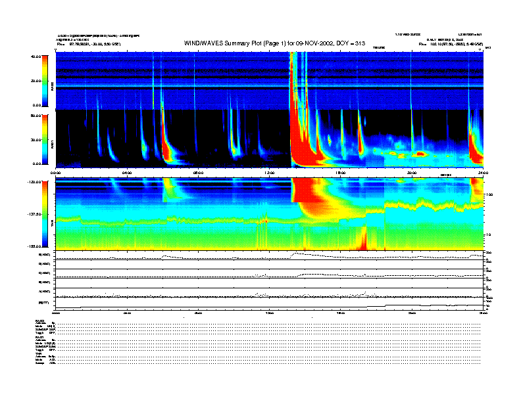Click the -137.50 color scale label
The height and width of the screenshot is (402, 521).
(34, 214)
